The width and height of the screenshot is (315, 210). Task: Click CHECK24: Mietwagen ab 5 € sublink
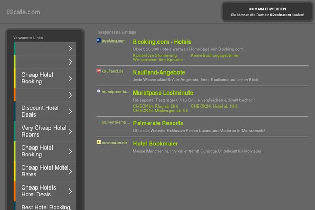coord(160,111)
